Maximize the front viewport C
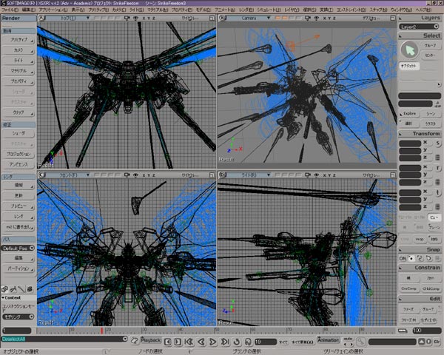The height and width of the screenshot is (355, 444). (212, 175)
